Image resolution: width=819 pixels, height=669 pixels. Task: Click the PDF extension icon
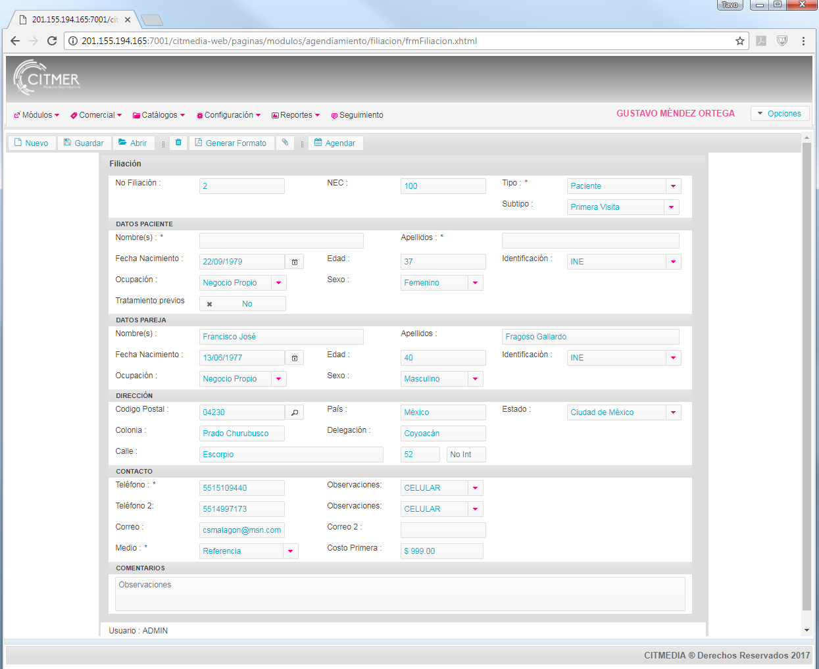[761, 41]
